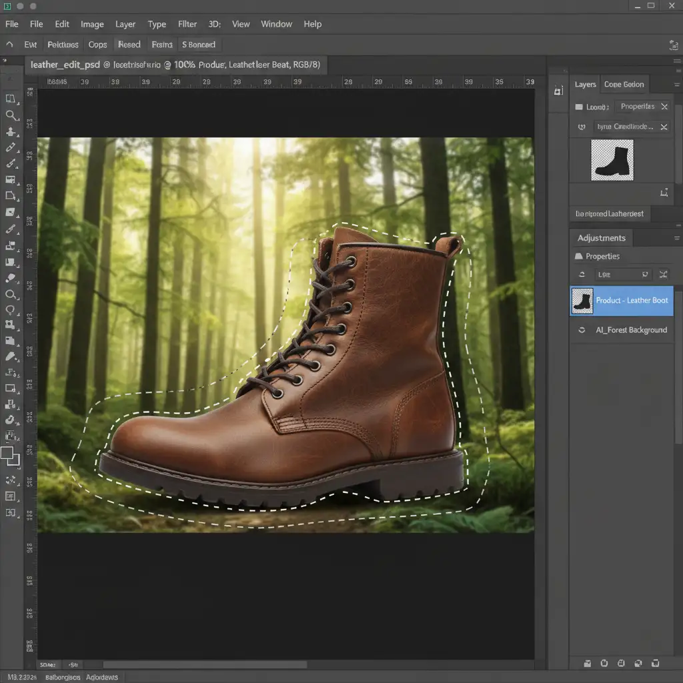Screen dimensions: 683x683
Task: Click the corner icon below the boot preview
Action: (664, 193)
